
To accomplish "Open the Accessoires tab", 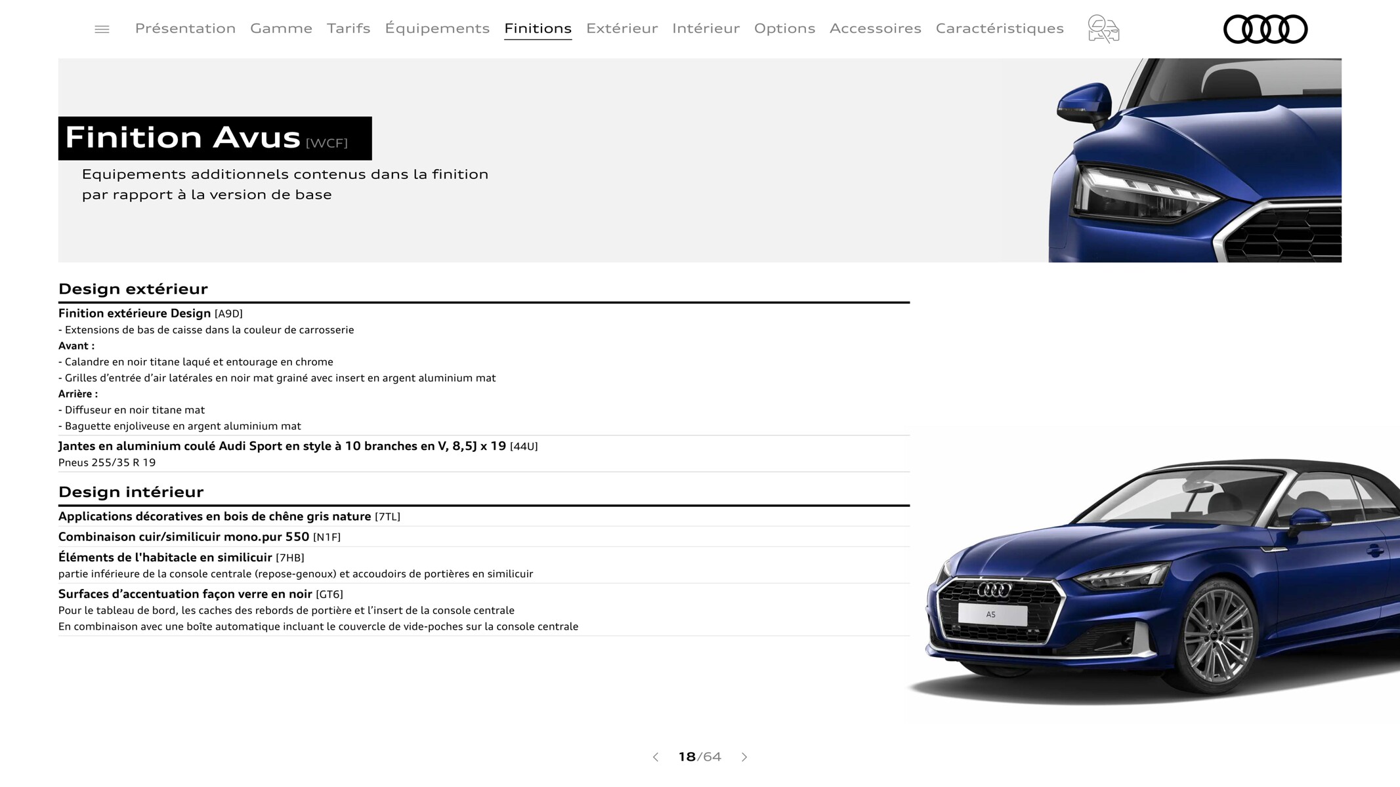I will pyautogui.click(x=875, y=28).
